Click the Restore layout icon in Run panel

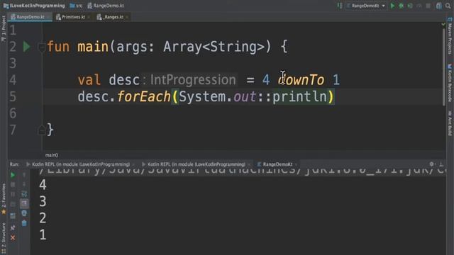[13, 215]
